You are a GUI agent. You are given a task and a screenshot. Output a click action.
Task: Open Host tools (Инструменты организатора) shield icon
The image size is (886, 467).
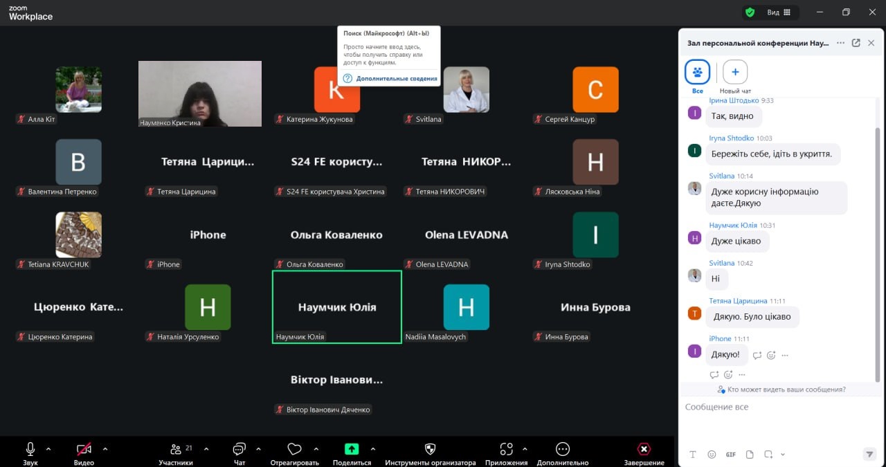[x=430, y=449]
